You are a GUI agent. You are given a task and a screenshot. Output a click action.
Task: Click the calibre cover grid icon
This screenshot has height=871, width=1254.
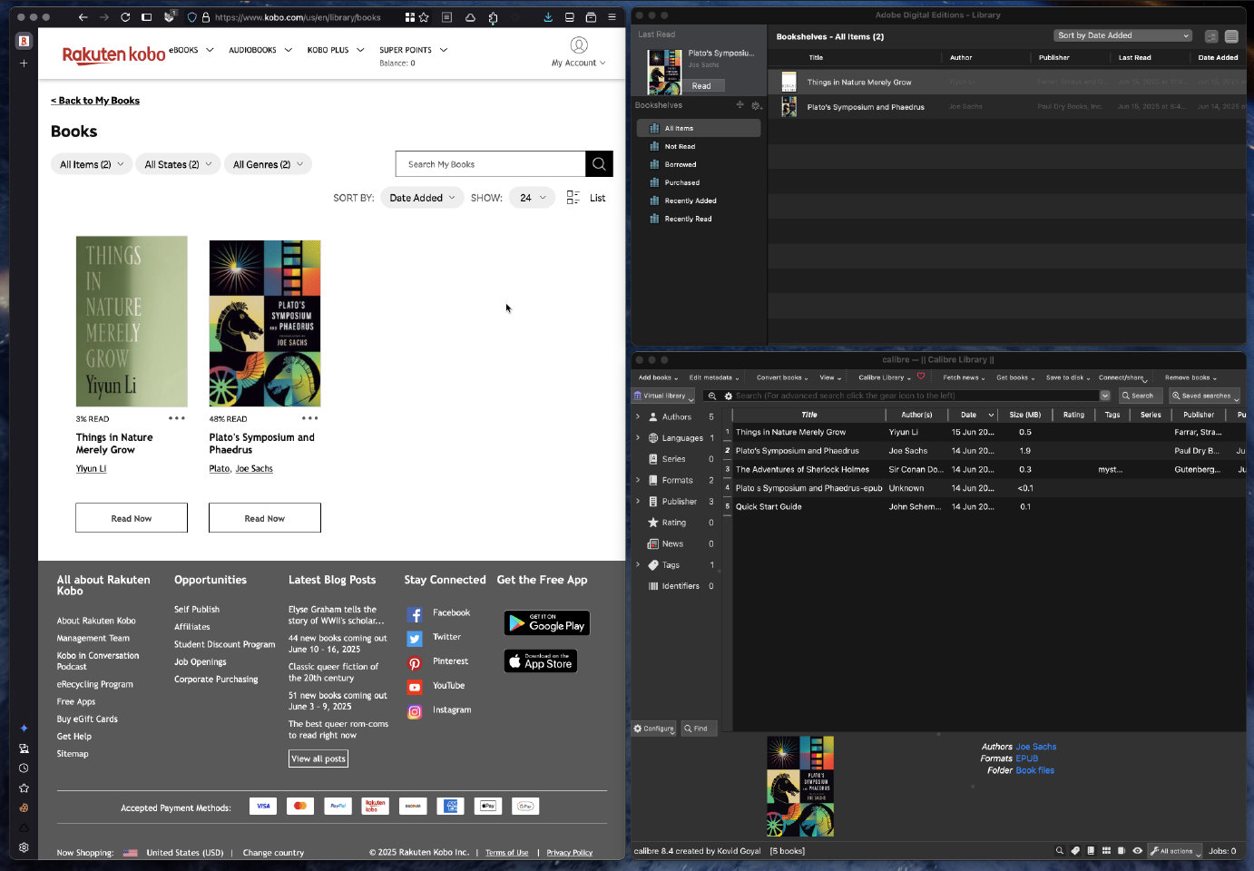[x=1106, y=851]
